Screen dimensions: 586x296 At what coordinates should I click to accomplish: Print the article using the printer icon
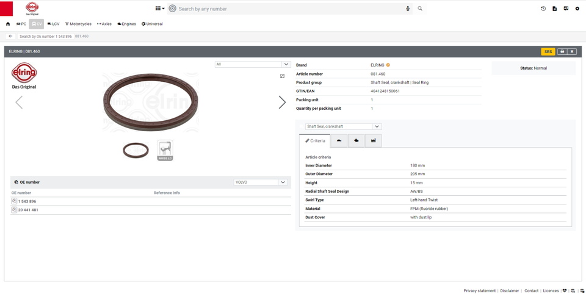[x=562, y=52]
